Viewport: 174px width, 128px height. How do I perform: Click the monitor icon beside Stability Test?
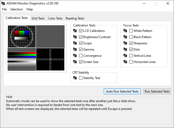(75, 78)
